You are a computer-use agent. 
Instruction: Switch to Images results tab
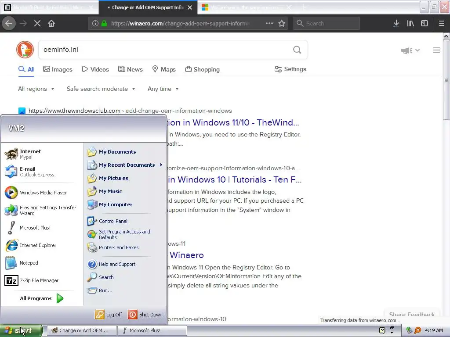point(58,69)
